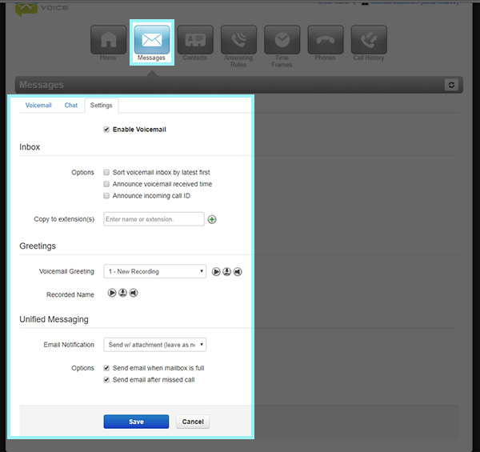Open the Time Frames clock icon
Viewport: 480px width, 452px height.
[282, 39]
